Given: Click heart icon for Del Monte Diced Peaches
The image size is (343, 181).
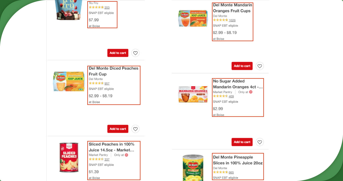Looking at the screenshot, I should 136,129.
